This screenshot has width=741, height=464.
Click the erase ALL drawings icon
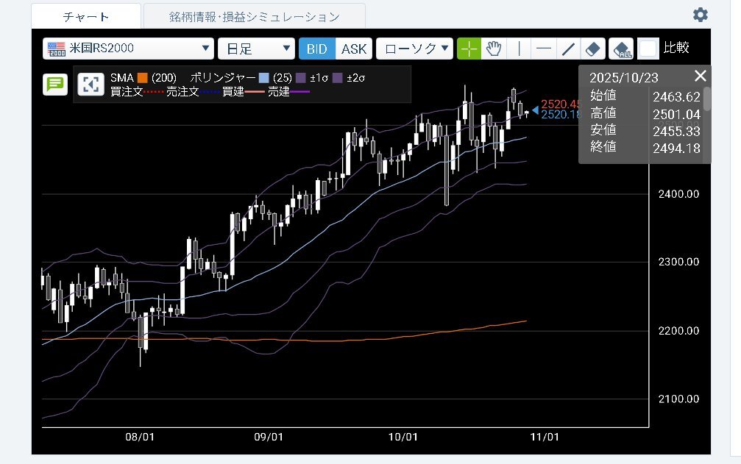(x=621, y=49)
